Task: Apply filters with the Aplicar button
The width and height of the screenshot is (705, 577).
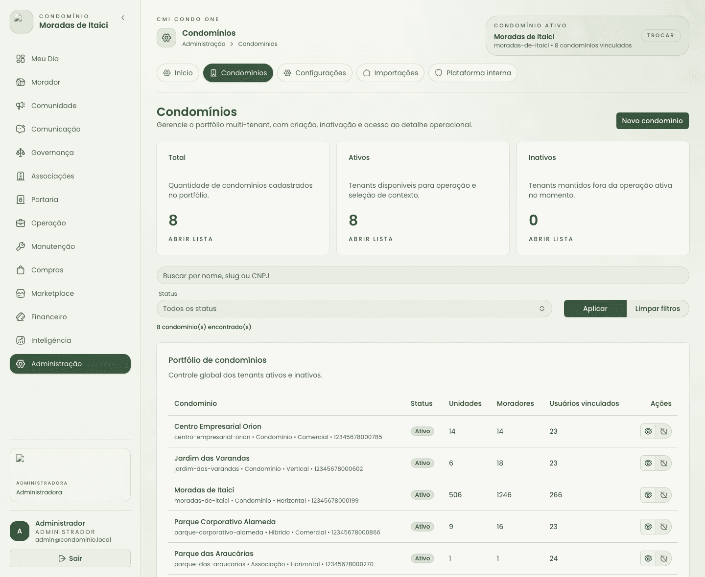Action: tap(595, 309)
